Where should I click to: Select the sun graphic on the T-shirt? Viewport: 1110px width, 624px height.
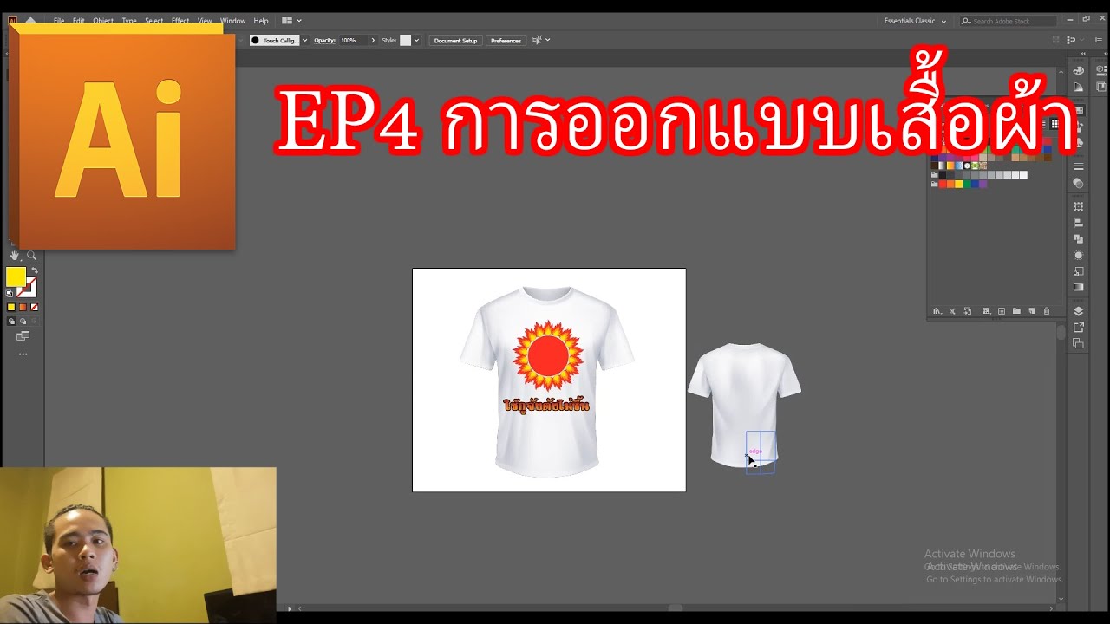[548, 355]
